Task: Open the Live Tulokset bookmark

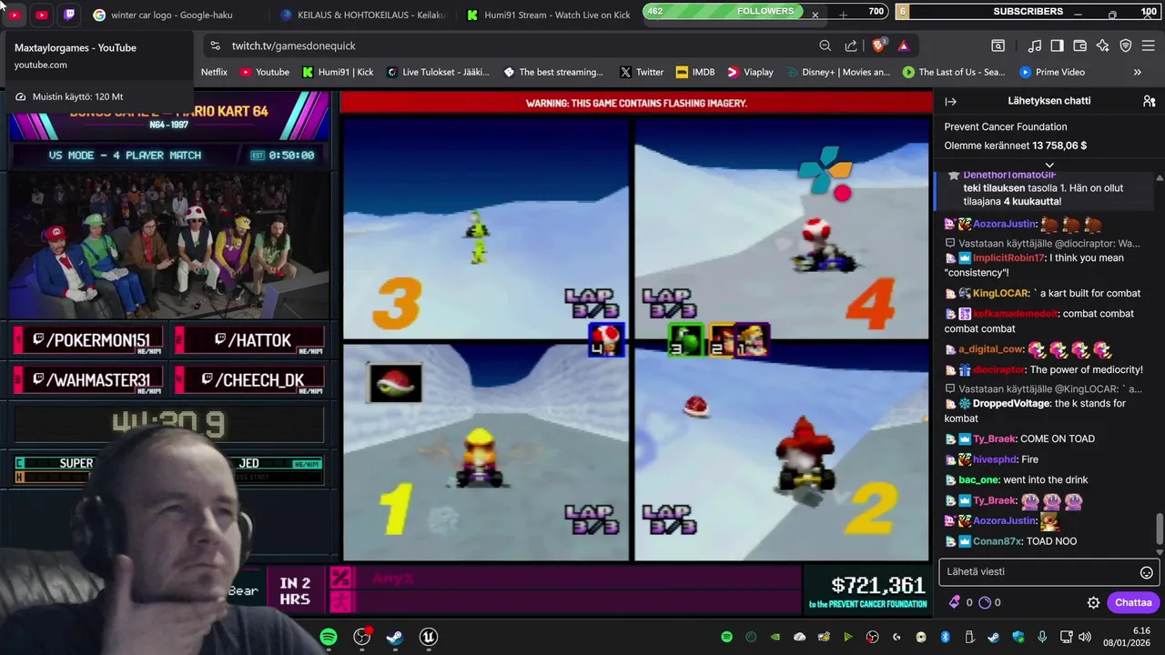Action: [438, 72]
